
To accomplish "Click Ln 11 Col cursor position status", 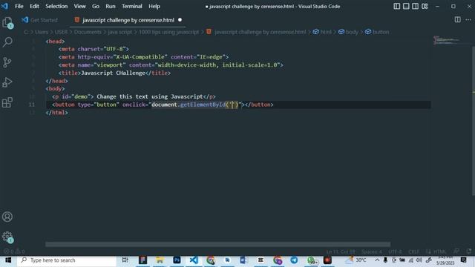I will click(341, 251).
